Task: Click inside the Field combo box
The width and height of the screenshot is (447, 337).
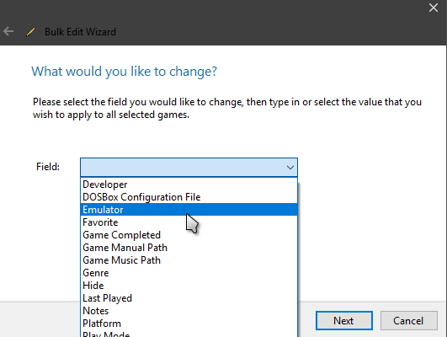Action: point(189,167)
